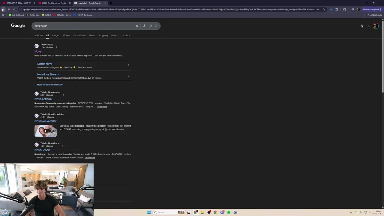Switch to AI Mode tab
This screenshot has width=384, height=216.
(38, 35)
